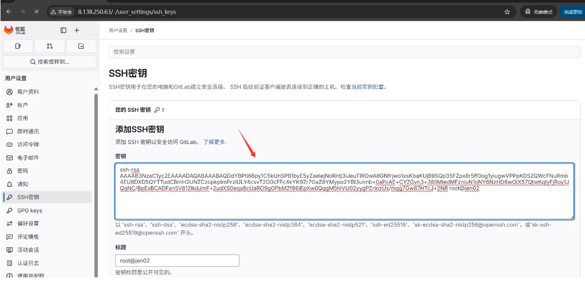Click the 搜索或转到 search button

tap(49, 62)
